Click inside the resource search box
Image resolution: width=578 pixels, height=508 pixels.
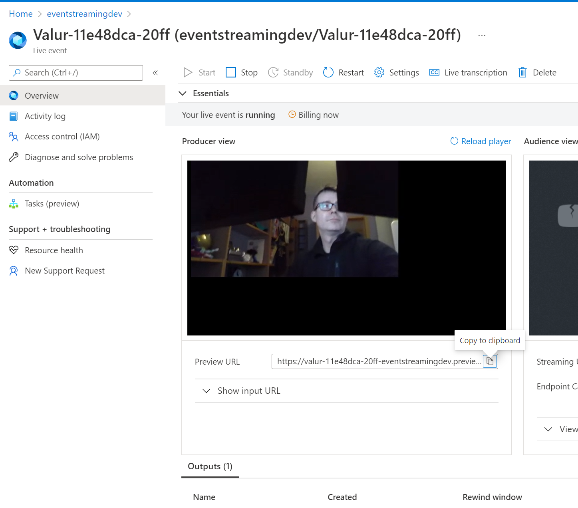[x=76, y=73]
